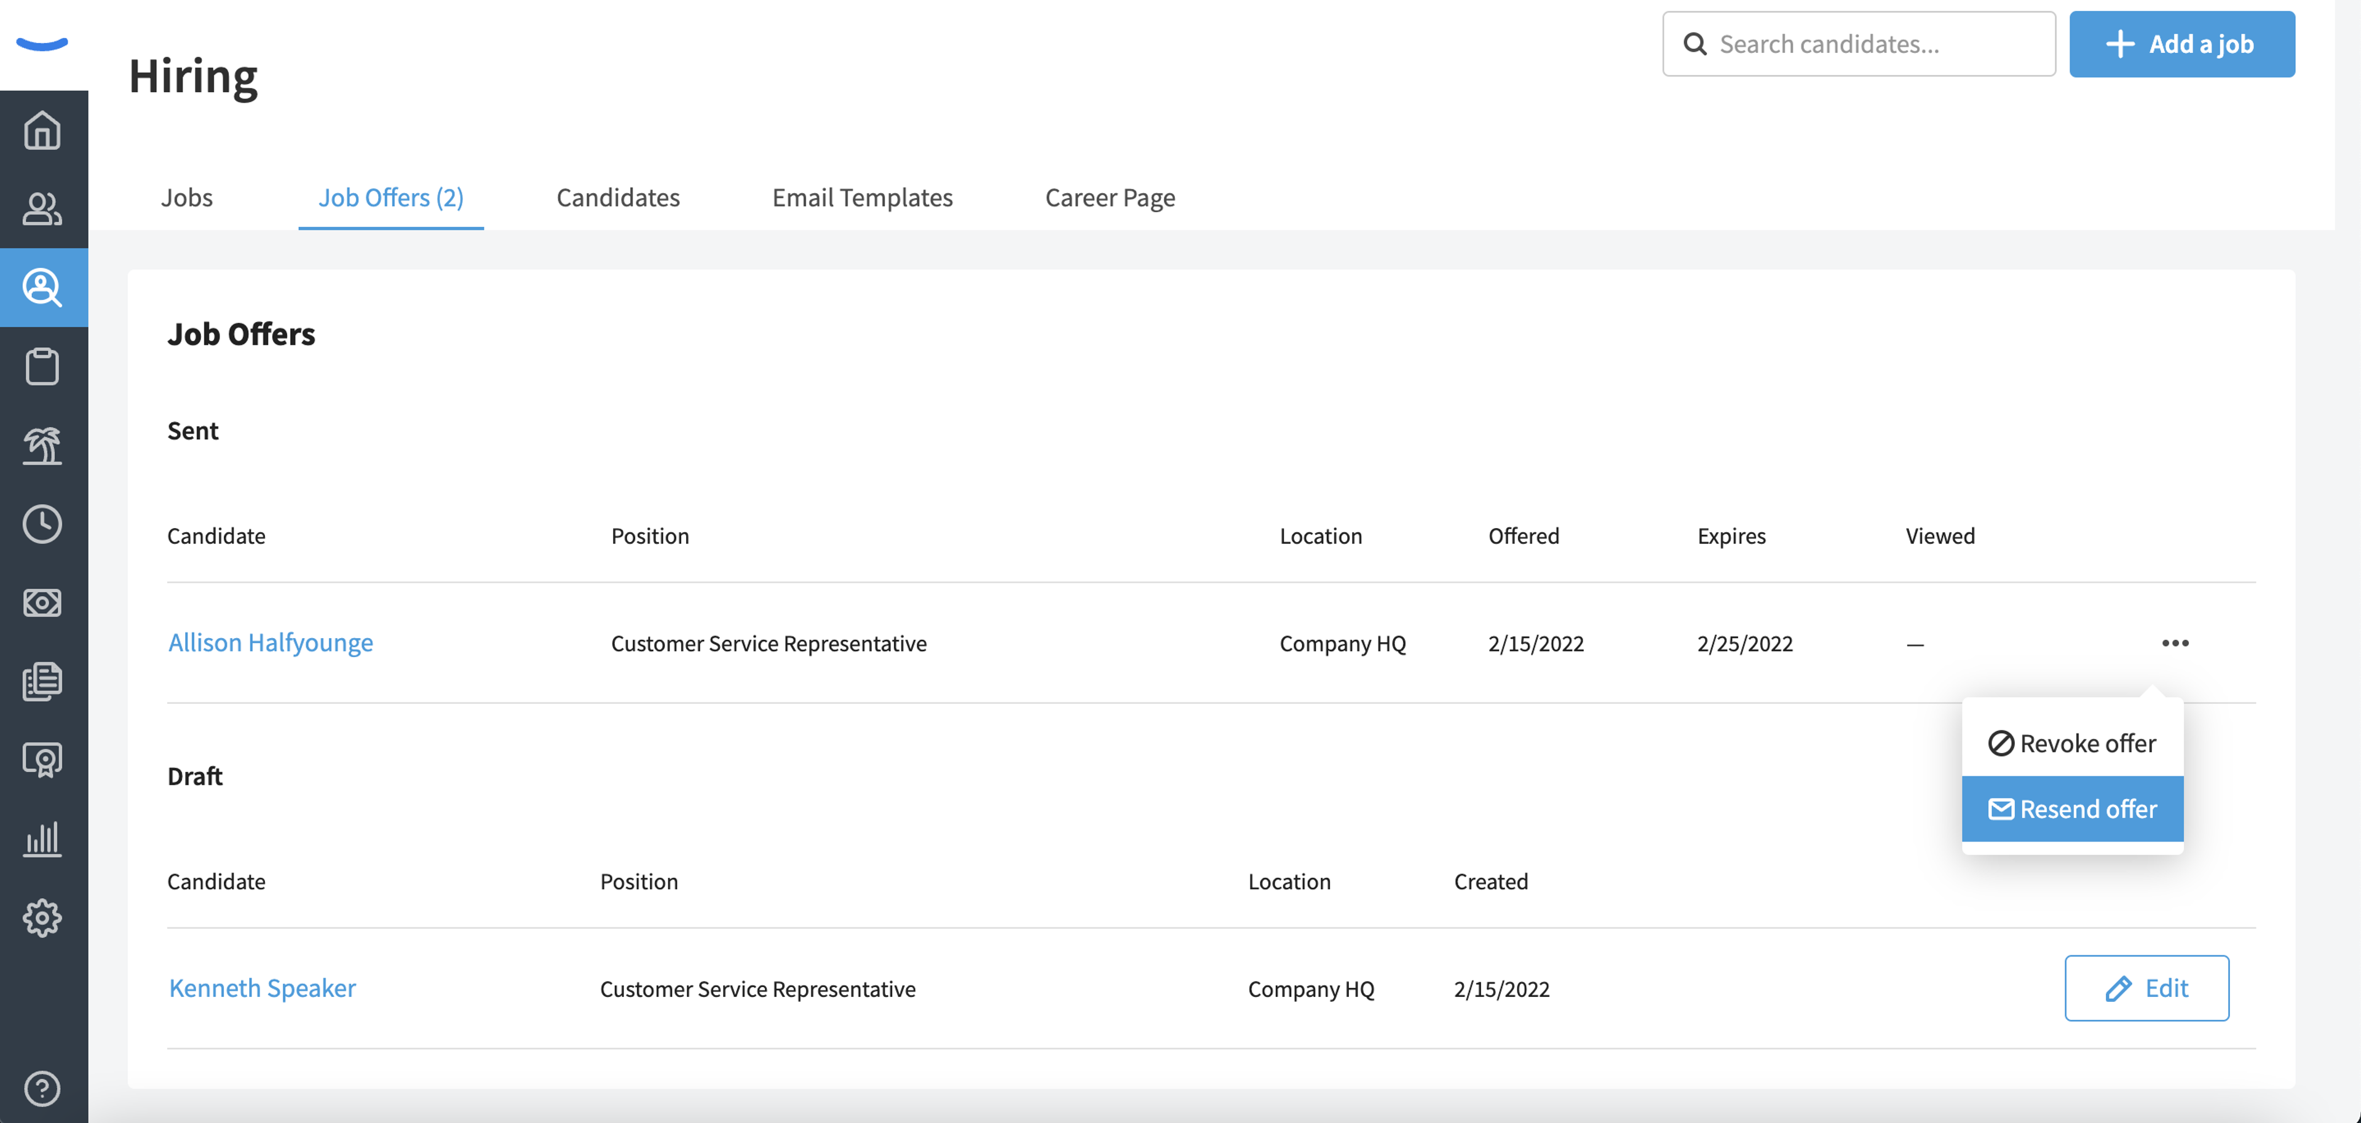Switch to the Candidates tab

coord(618,197)
